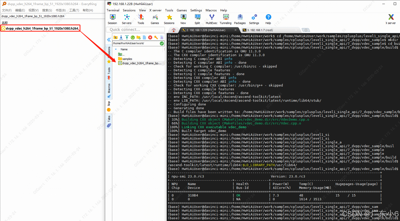Activate the MultiExec icon
Image resolution: width=400 pixels, height=221 pixels.
[212, 19]
